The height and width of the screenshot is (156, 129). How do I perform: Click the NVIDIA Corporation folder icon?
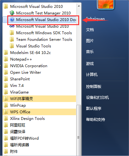tap(6, 66)
